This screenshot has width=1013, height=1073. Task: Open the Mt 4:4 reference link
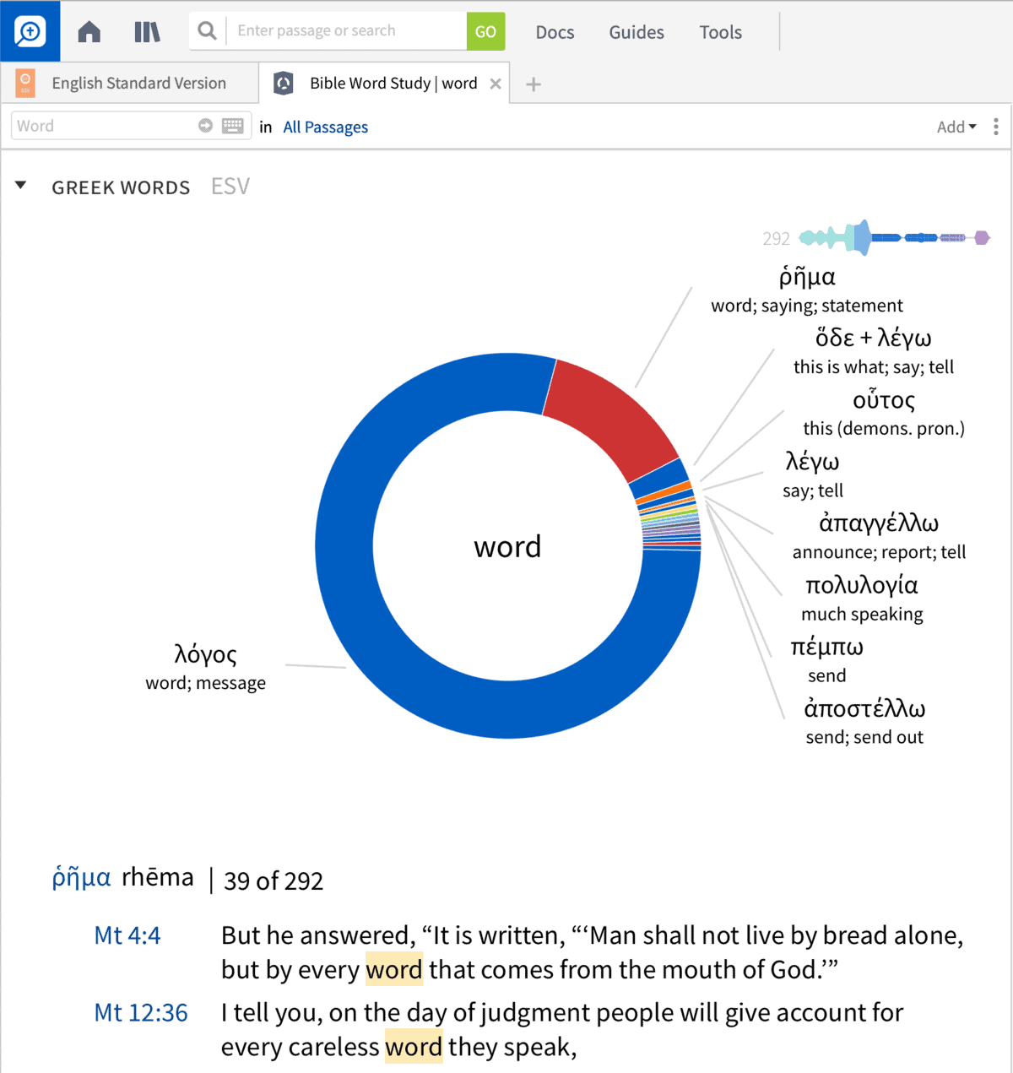(127, 935)
